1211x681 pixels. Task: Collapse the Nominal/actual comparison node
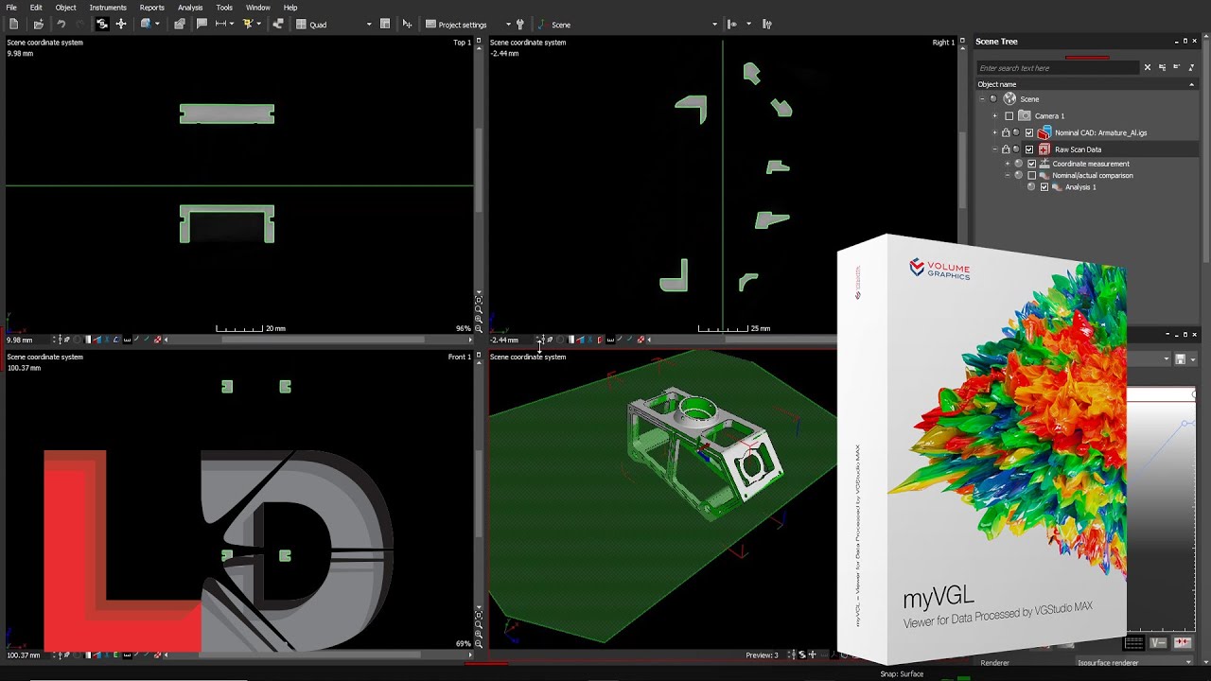pos(1008,175)
